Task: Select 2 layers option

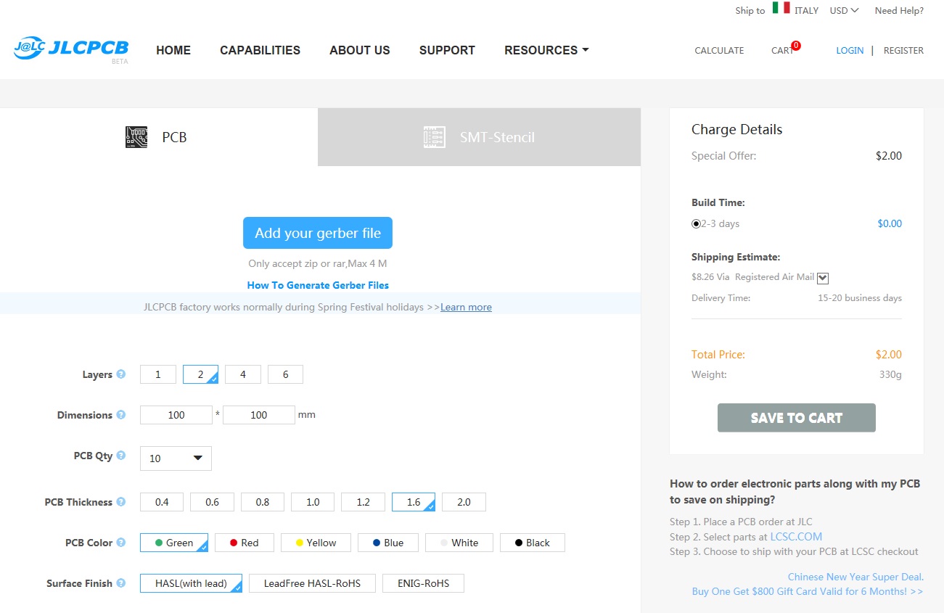Action: [x=201, y=374]
